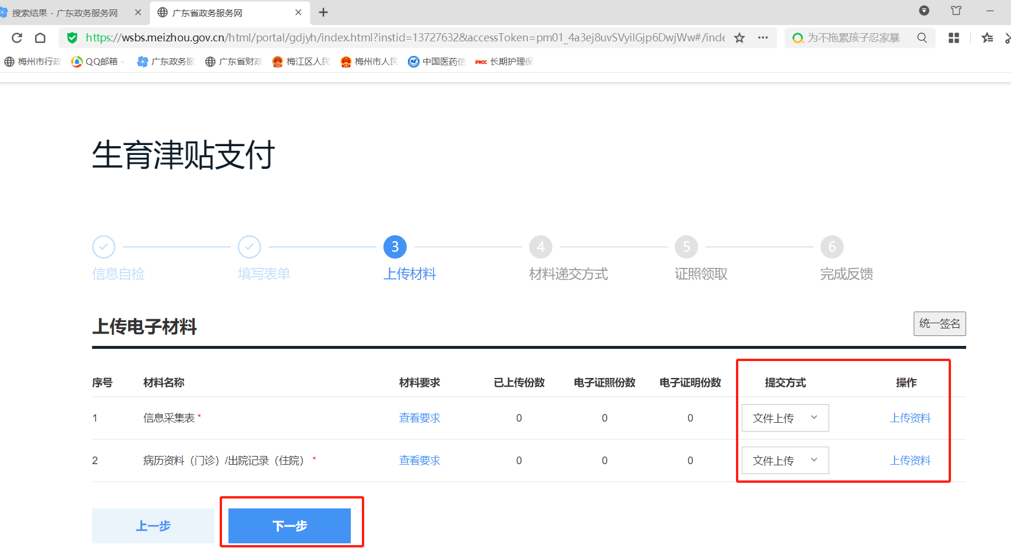
Task: Go to browser home page
Action: point(40,37)
